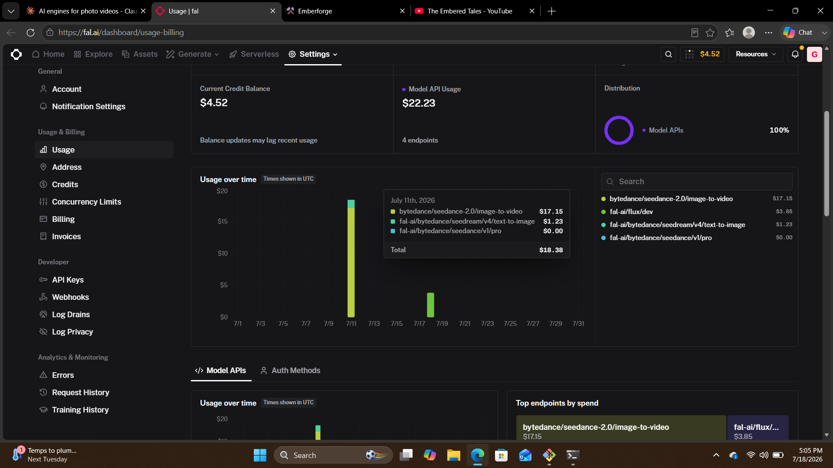Click the address bar URL
Image resolution: width=833 pixels, height=468 pixels.
[121, 32]
